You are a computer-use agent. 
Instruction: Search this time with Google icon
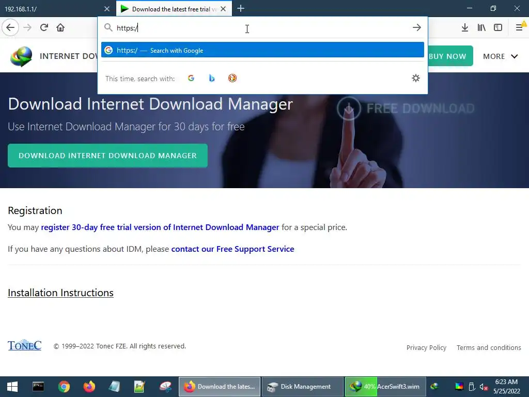191,79
